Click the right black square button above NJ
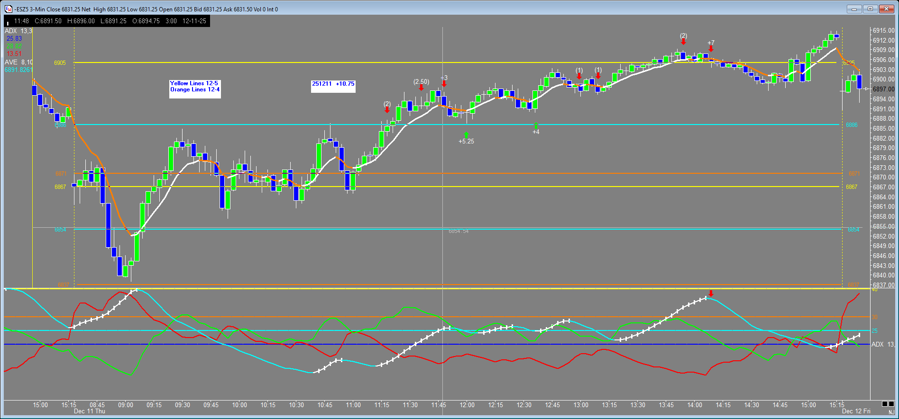 tap(892, 404)
